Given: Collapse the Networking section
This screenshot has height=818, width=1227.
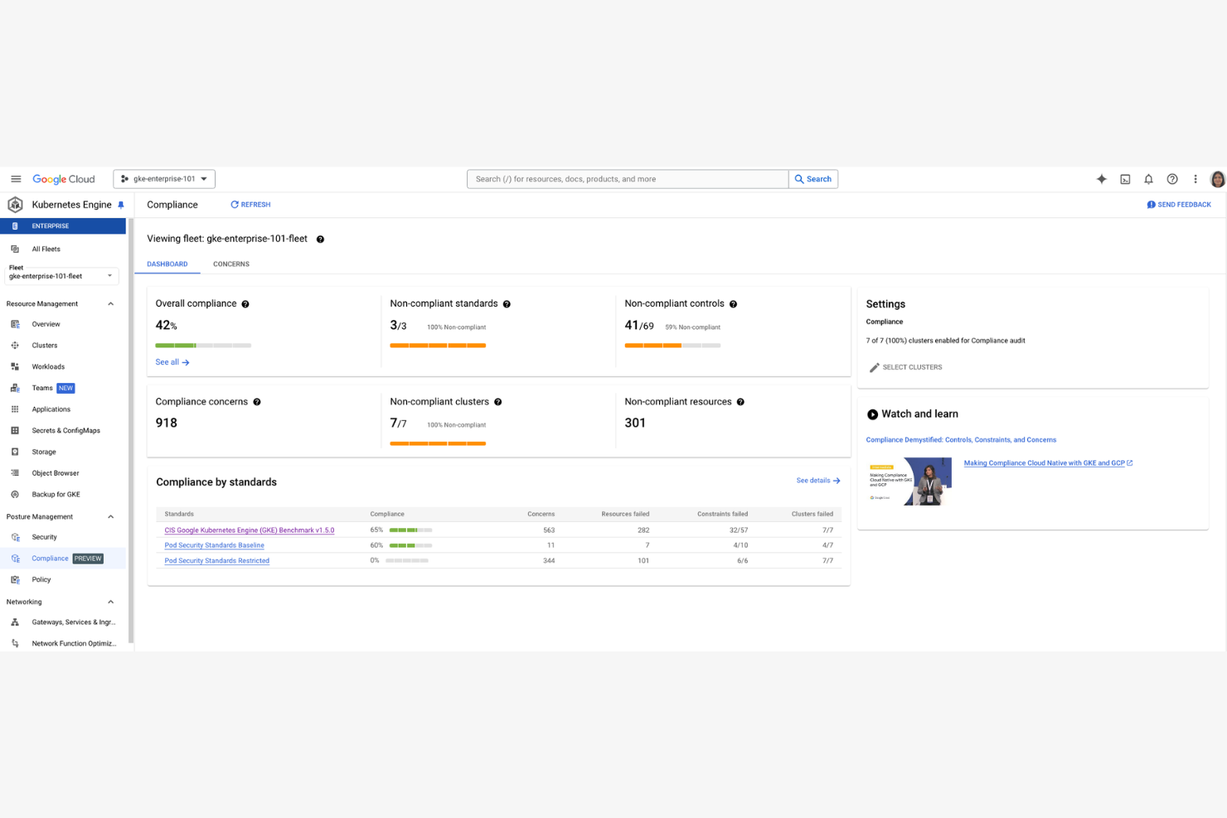Looking at the screenshot, I should click(x=110, y=602).
